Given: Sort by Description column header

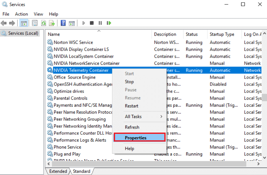Looking at the screenshot, I should (167, 34).
